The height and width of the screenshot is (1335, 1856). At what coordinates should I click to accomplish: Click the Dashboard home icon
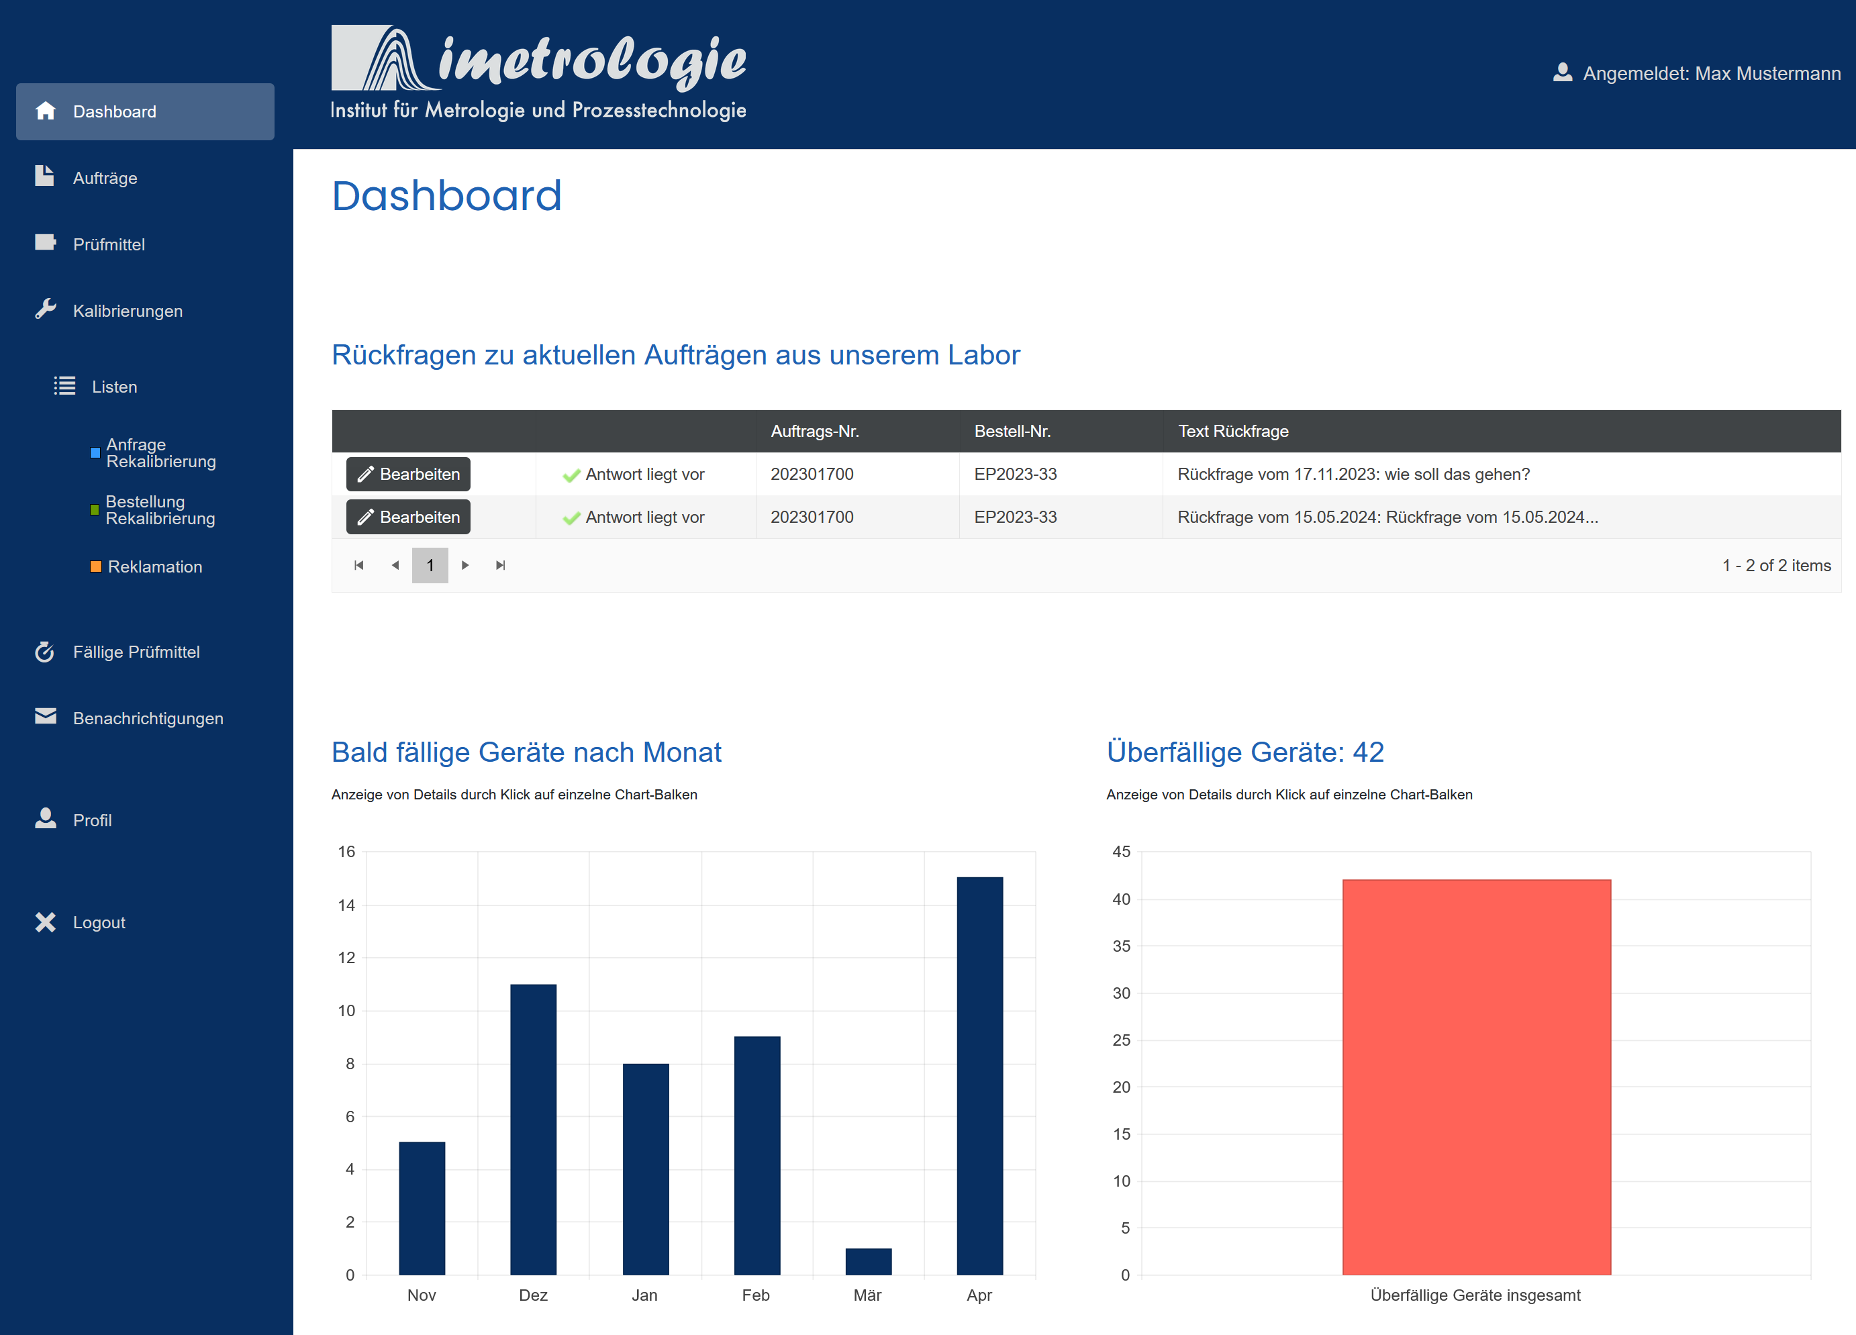pos(46,111)
